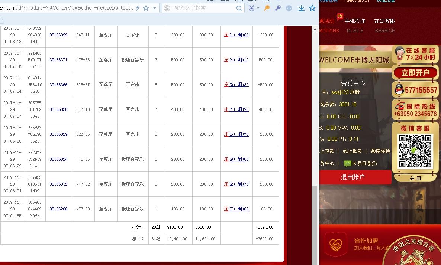
Task: Open the dropdown arrow beside the scissors tool
Action: 257,8
